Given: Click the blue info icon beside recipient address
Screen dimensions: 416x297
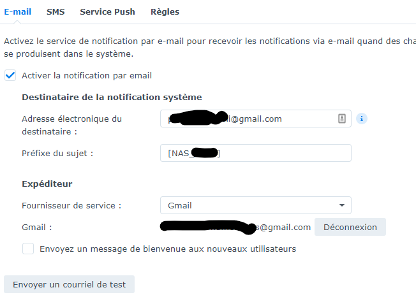Looking at the screenshot, I should 362,119.
